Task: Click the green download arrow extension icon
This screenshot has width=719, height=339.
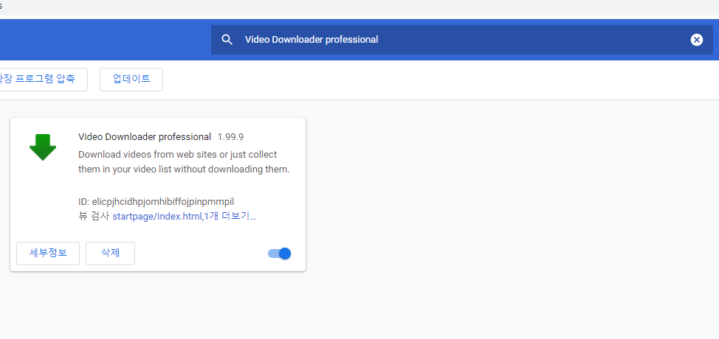Action: coord(43,147)
